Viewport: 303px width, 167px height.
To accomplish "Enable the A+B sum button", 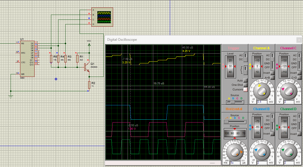I will (272, 77).
